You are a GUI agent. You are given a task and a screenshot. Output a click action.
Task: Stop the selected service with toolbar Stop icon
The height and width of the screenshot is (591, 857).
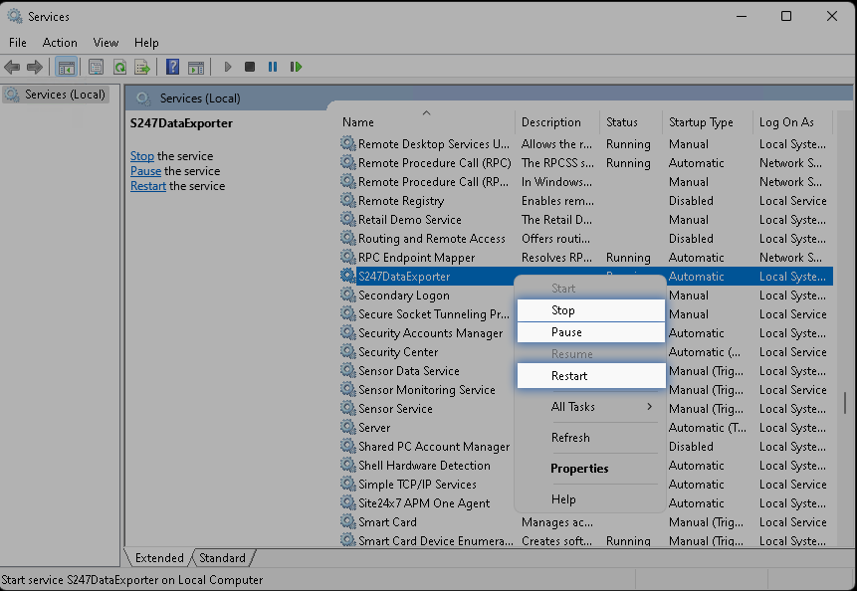(x=251, y=67)
